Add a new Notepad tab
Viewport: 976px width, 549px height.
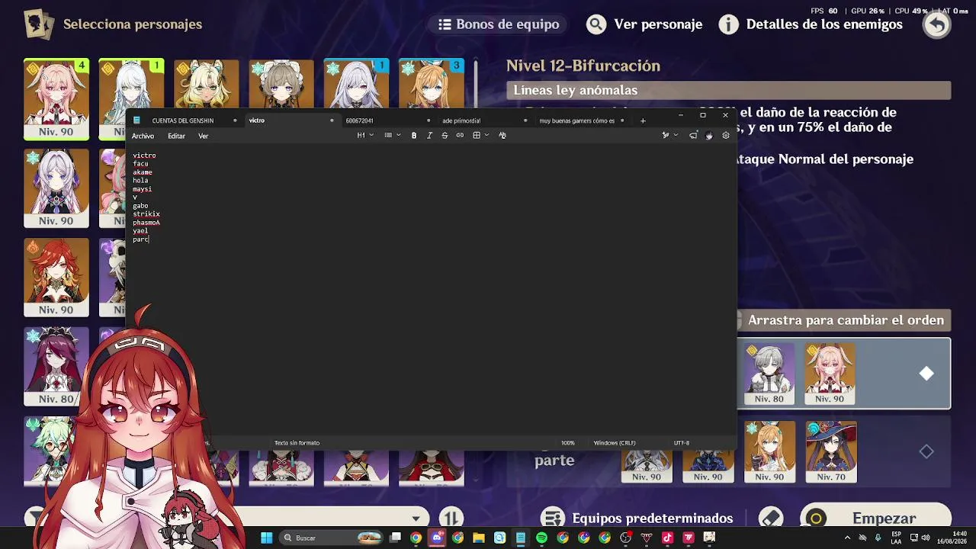click(x=643, y=120)
